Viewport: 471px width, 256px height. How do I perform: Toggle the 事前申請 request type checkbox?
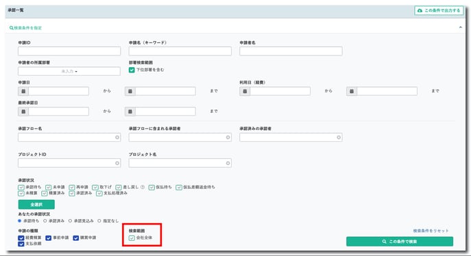coord(49,238)
